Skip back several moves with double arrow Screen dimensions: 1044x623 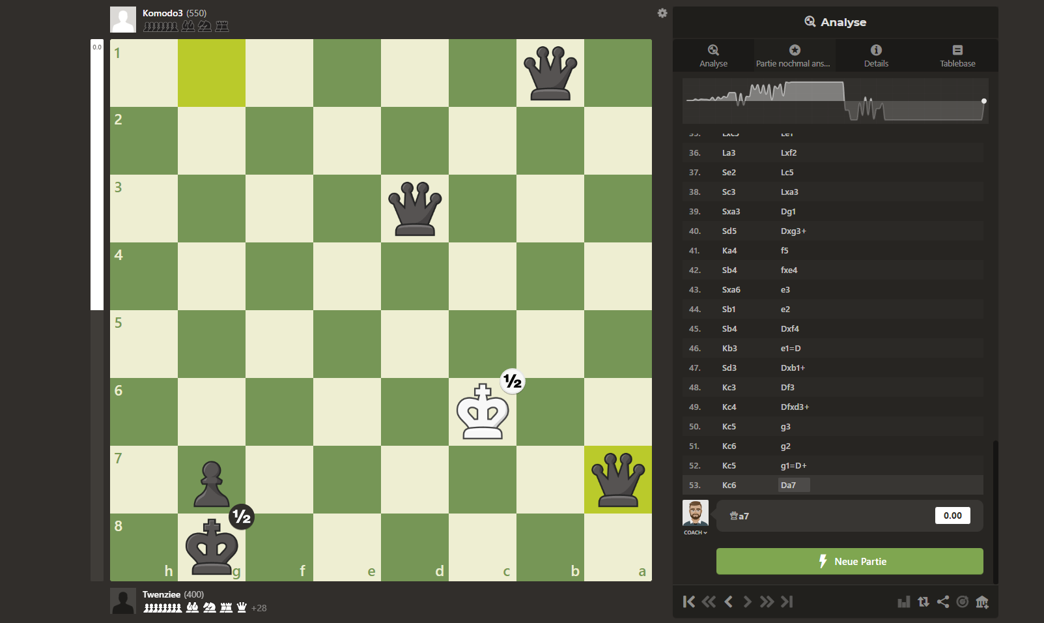tap(709, 601)
